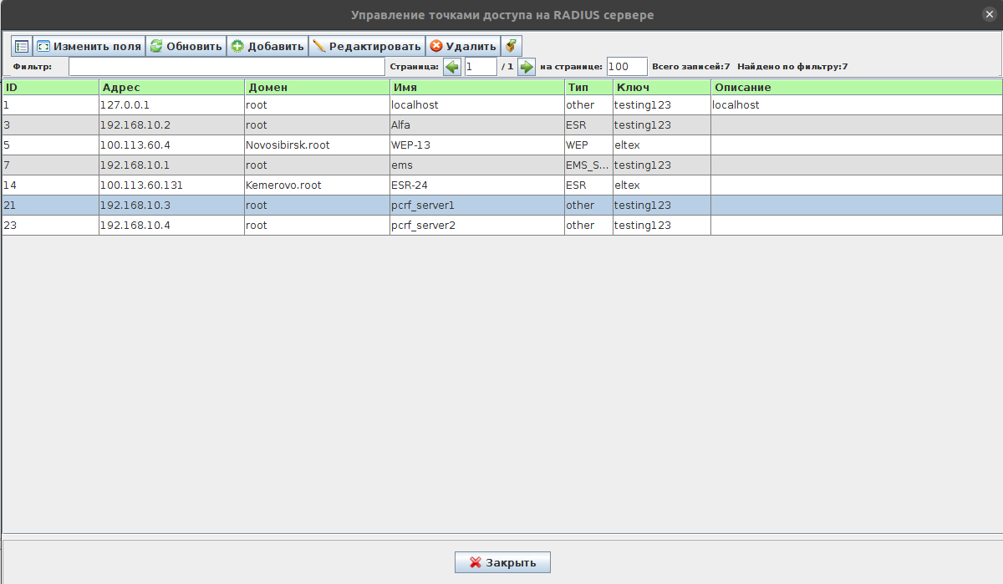Select the Alfa name cell
Viewport: 1003px width, 584px height.
click(x=477, y=125)
